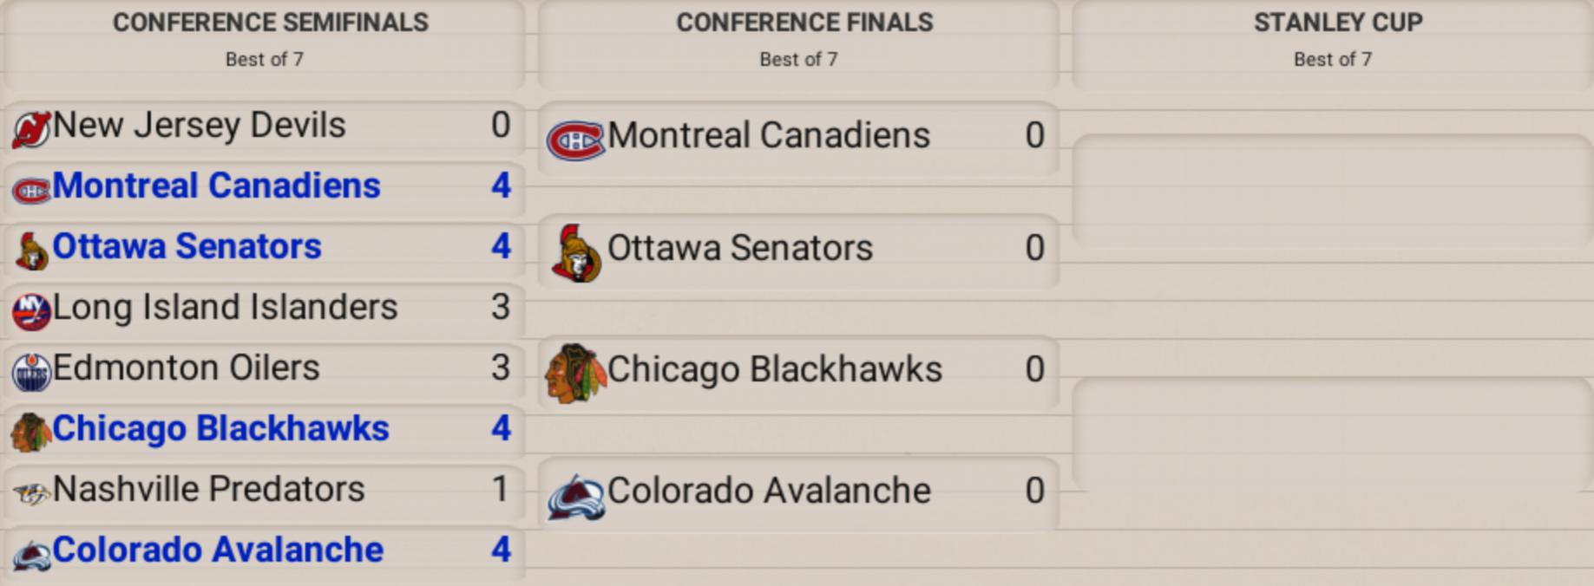Click the Nashville Predators logo
Screen dimensions: 1594x586
point(31,494)
